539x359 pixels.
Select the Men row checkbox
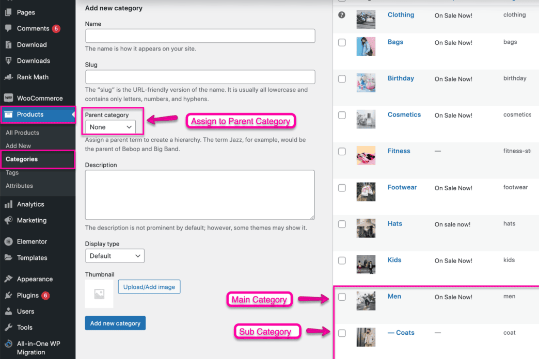(x=341, y=297)
